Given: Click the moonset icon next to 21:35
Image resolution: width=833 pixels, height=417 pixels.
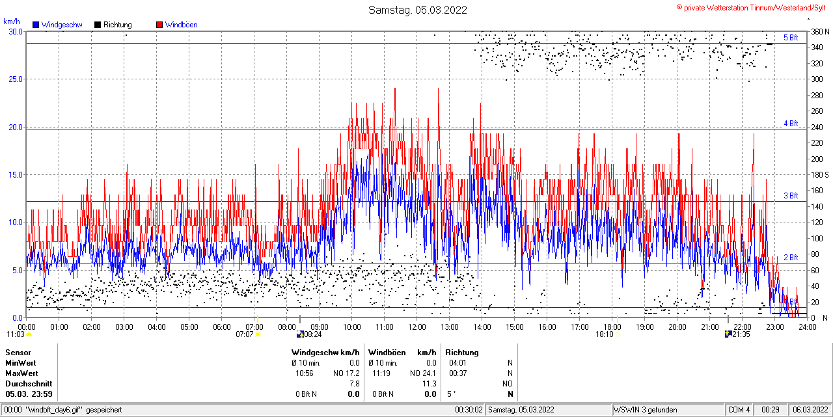Looking at the screenshot, I should click(728, 334).
